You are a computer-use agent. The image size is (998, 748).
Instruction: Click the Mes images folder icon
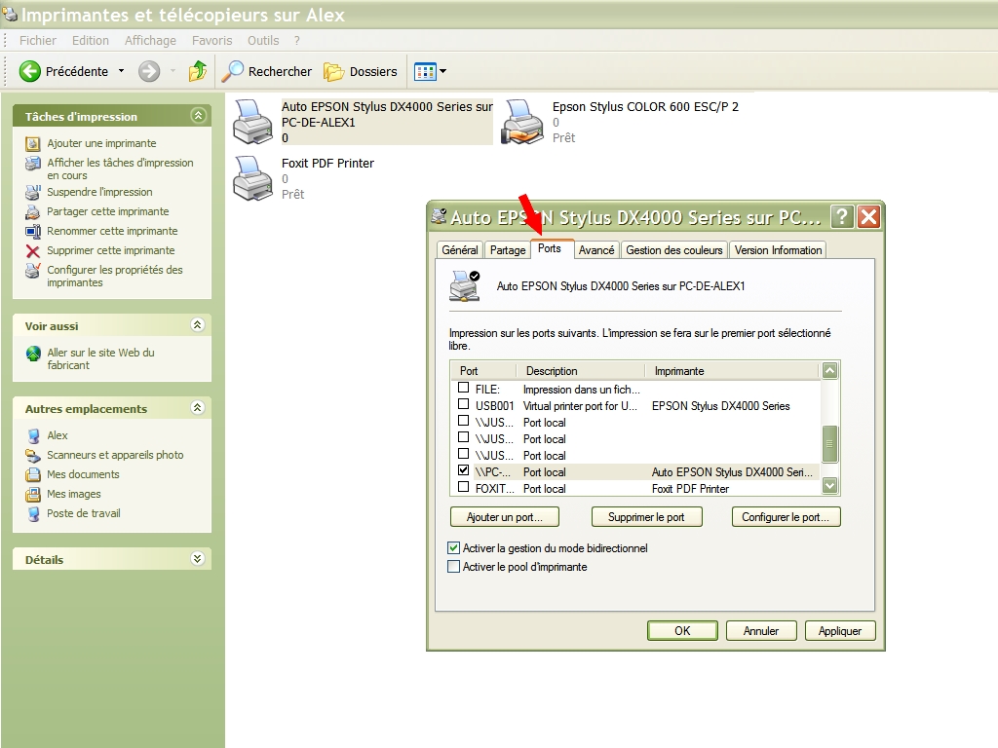33,494
